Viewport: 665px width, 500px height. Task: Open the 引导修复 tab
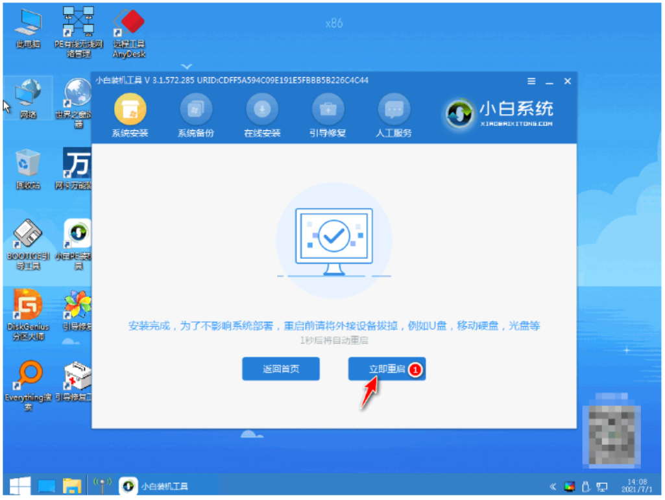pyautogui.click(x=328, y=116)
